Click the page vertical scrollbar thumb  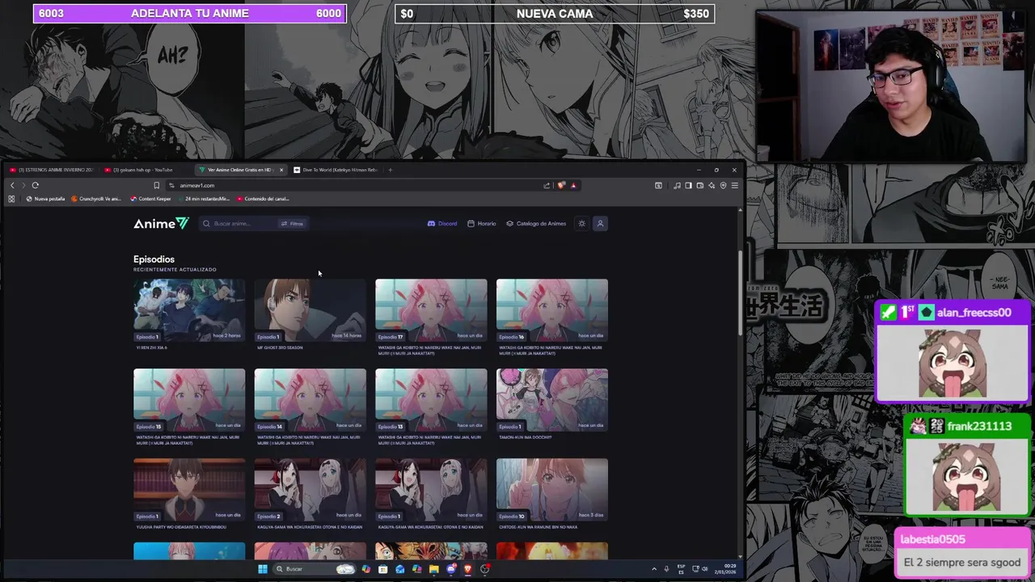click(x=740, y=293)
